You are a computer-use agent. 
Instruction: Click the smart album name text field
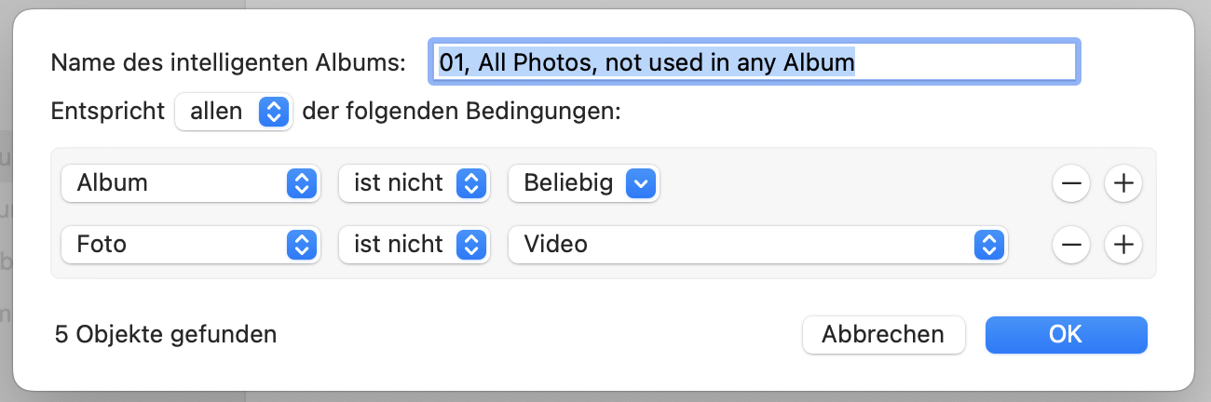pyautogui.click(x=753, y=62)
